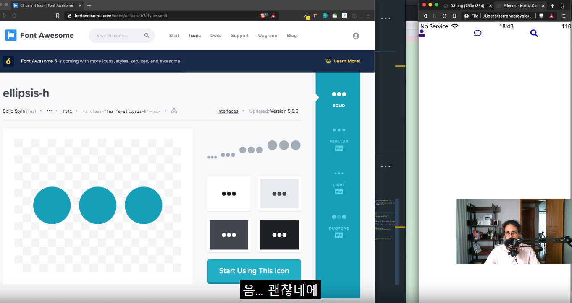Click the search icon in Kokoa Clone page
572x303 pixels.
click(x=534, y=33)
